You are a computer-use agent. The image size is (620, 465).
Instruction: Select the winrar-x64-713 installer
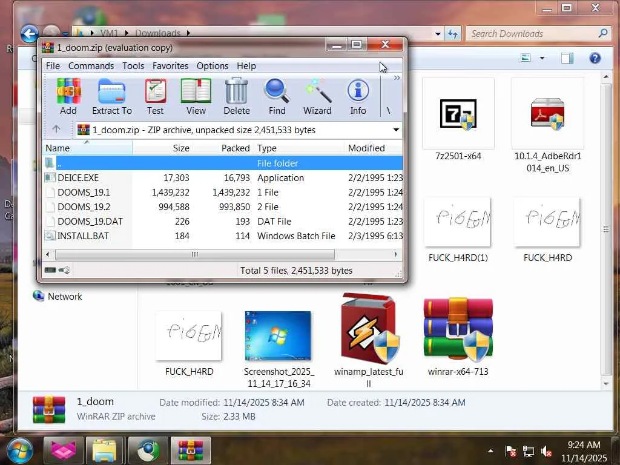pos(458,337)
